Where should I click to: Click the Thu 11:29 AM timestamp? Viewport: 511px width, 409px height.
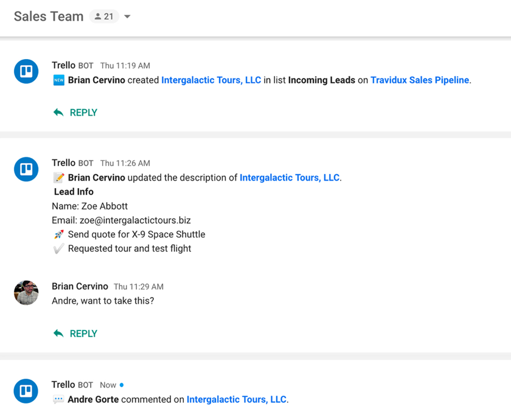139,287
